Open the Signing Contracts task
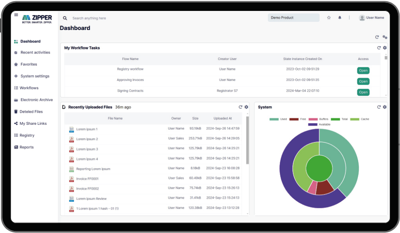The image size is (400, 233). point(363,92)
